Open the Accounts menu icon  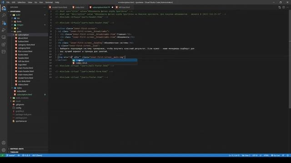click(4, 143)
